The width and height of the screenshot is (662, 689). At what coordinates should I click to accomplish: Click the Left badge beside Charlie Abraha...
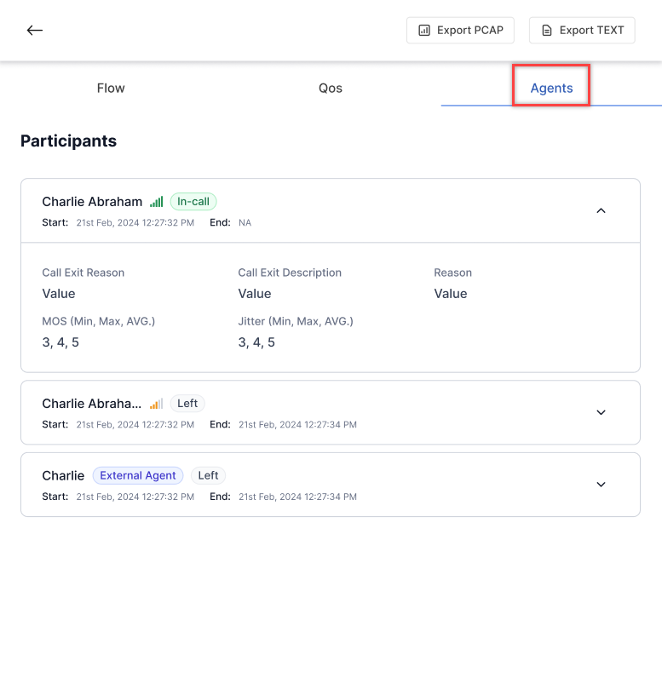point(187,404)
